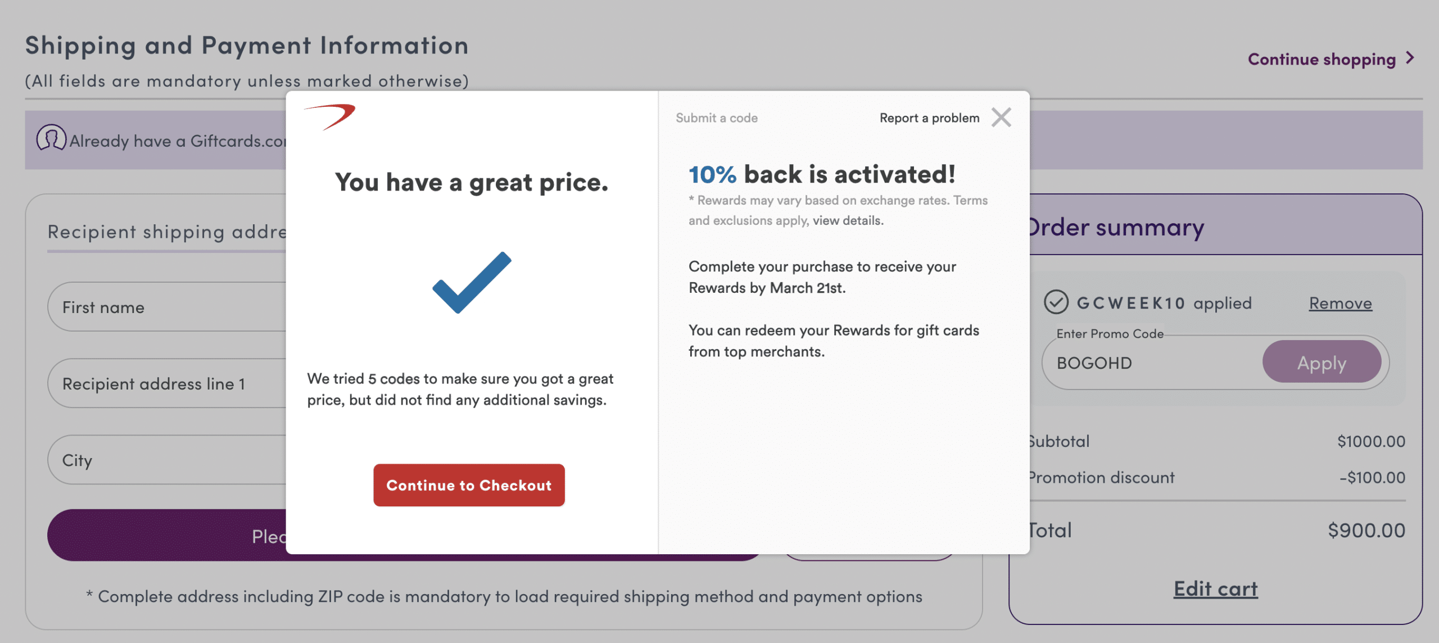Click Report a problem link
The height and width of the screenshot is (643, 1439).
pos(929,118)
